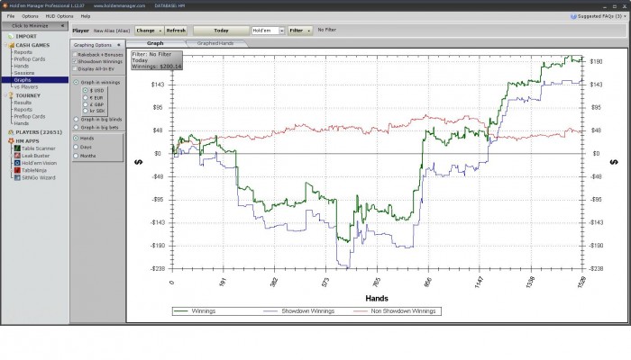The image size is (631, 360).
Task: Select $ USD currency radio
Action: pyautogui.click(x=86, y=90)
